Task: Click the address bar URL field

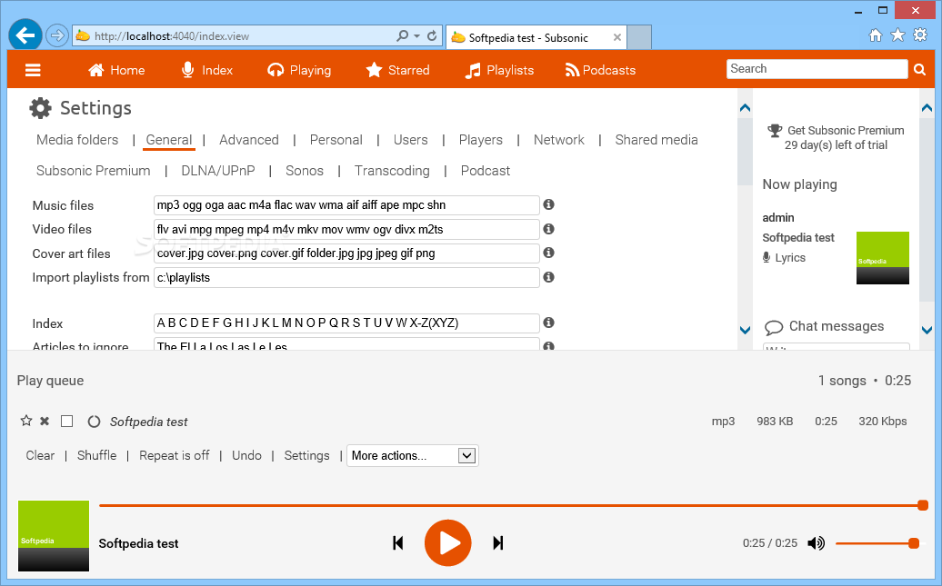Action: point(240,36)
